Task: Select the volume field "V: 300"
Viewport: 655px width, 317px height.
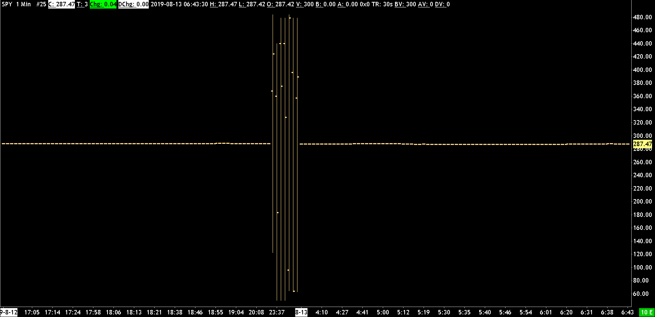Action: (305, 4)
